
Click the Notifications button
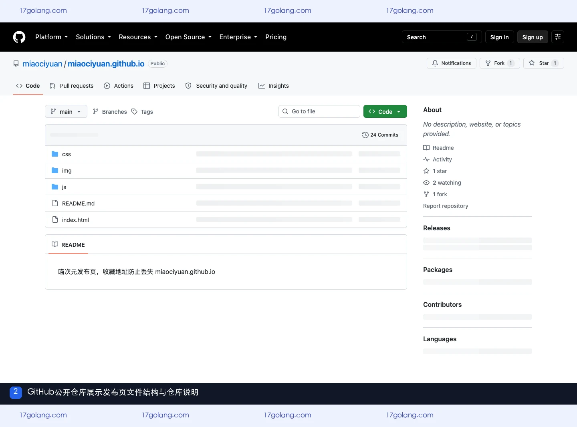point(452,63)
